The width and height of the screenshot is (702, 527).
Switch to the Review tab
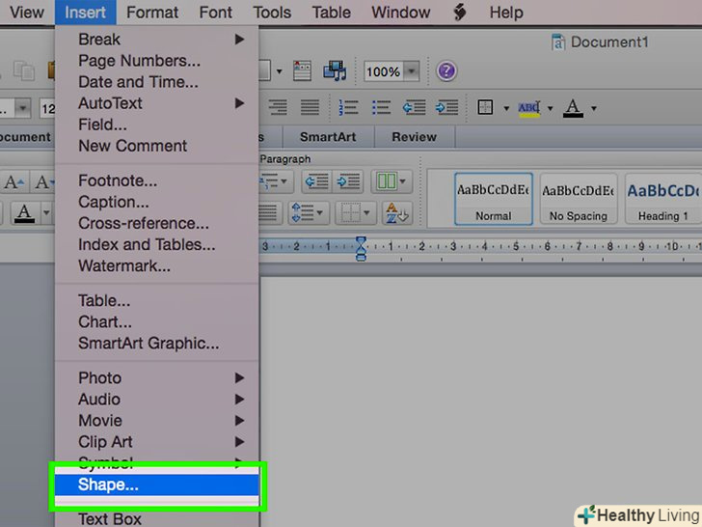click(414, 137)
